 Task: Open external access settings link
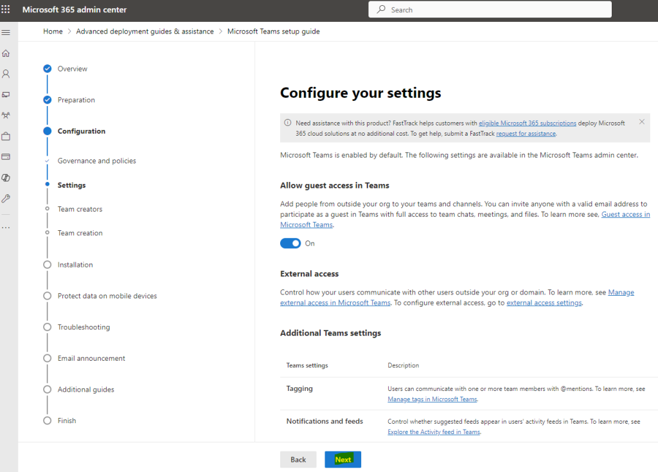544,303
